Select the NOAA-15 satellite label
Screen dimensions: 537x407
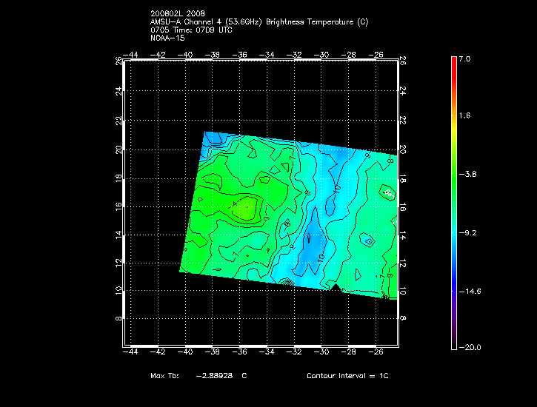tap(167, 38)
